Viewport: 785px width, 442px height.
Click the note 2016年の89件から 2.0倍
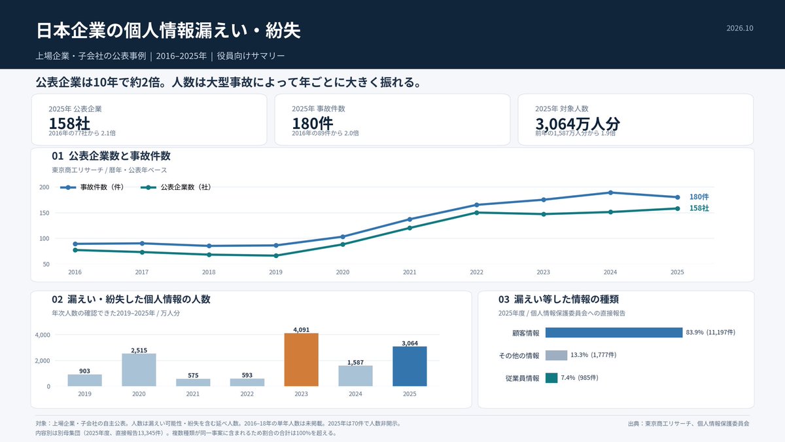pyautogui.click(x=325, y=133)
